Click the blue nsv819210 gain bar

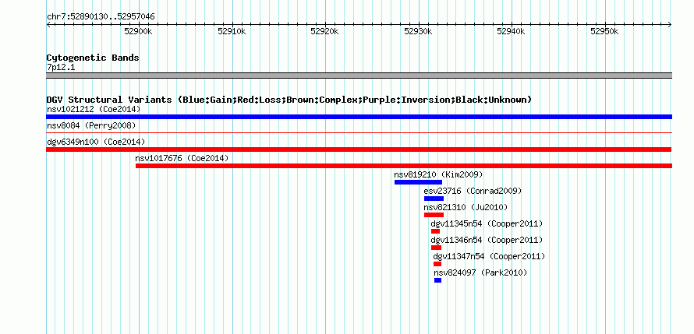point(418,182)
